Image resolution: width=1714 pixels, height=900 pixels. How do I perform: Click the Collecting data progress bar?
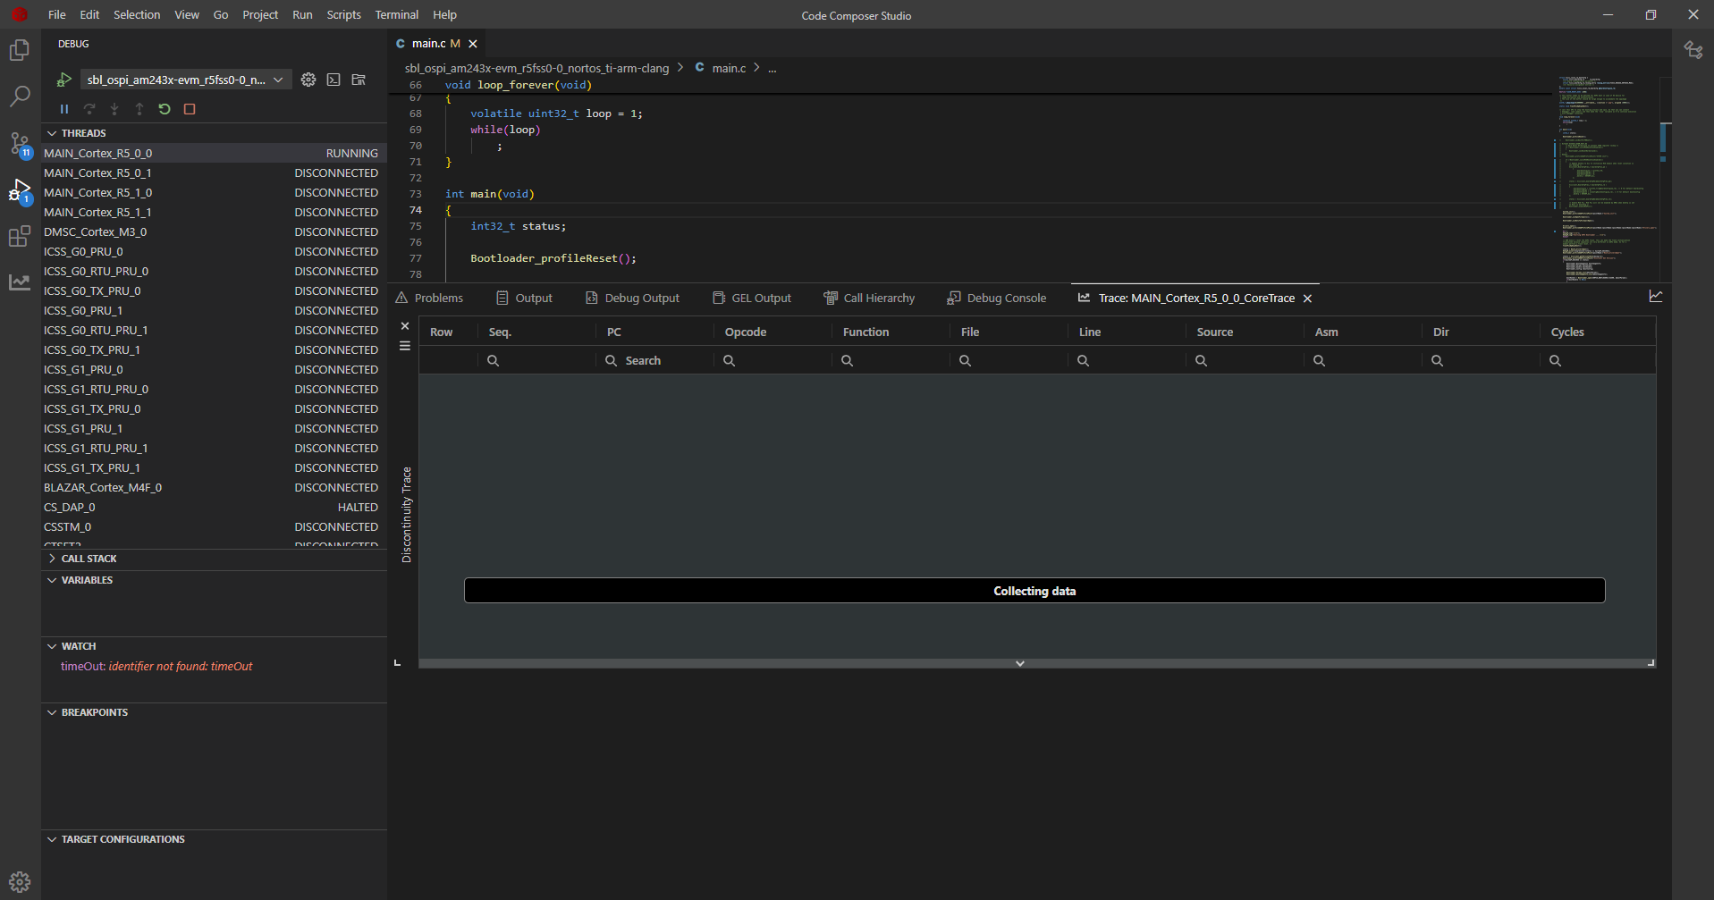1034,591
